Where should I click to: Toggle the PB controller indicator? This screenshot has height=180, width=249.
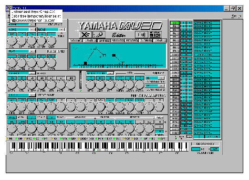pyautogui.click(x=7, y=139)
